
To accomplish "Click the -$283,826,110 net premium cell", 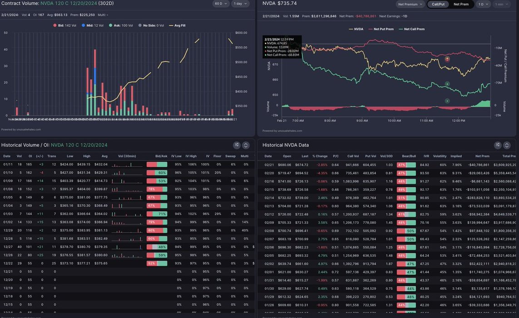I will point(477,198).
